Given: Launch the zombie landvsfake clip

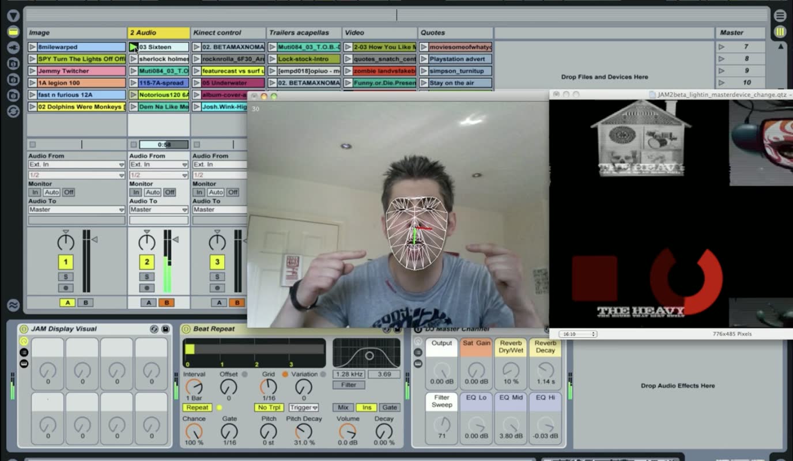Looking at the screenshot, I should click(348, 71).
